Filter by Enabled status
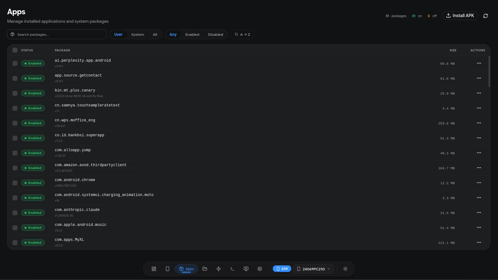The width and height of the screenshot is (498, 280). pyautogui.click(x=192, y=35)
